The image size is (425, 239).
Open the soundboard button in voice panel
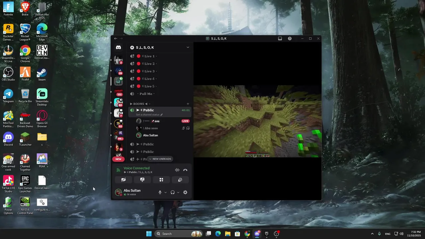pos(180,180)
